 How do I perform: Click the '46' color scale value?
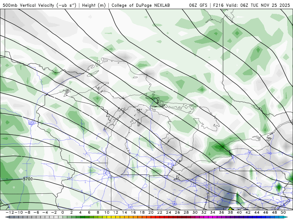point(266,212)
